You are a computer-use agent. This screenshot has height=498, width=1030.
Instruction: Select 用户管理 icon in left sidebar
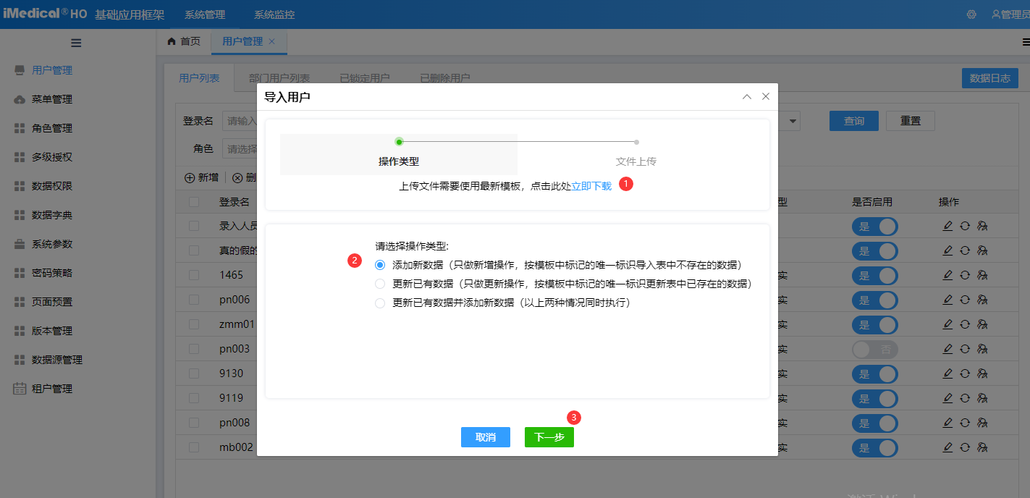click(21, 70)
